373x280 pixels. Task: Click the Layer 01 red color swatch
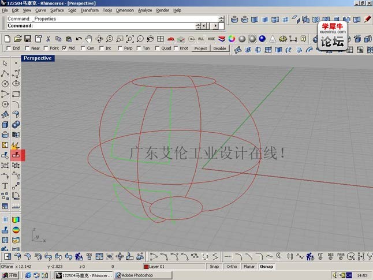point(146,267)
